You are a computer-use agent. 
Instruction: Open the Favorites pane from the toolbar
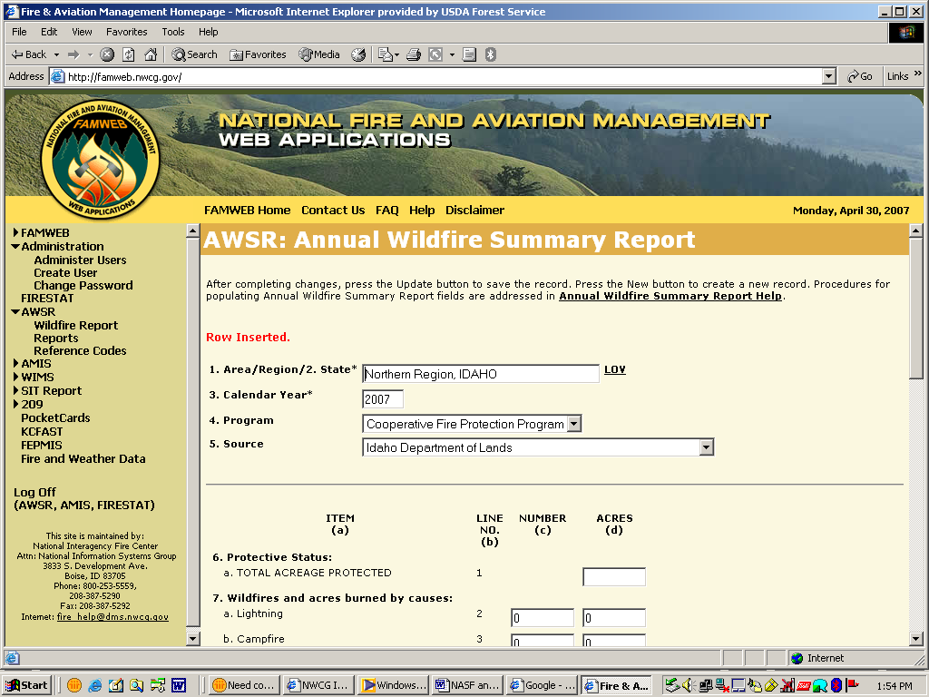point(258,54)
